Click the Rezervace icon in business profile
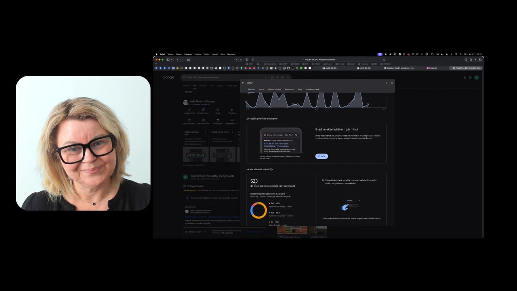 point(218,120)
